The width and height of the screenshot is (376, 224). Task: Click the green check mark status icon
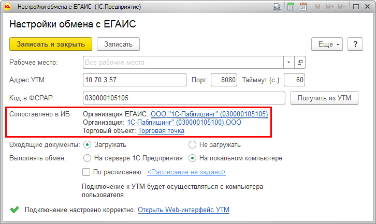[x=15, y=210]
